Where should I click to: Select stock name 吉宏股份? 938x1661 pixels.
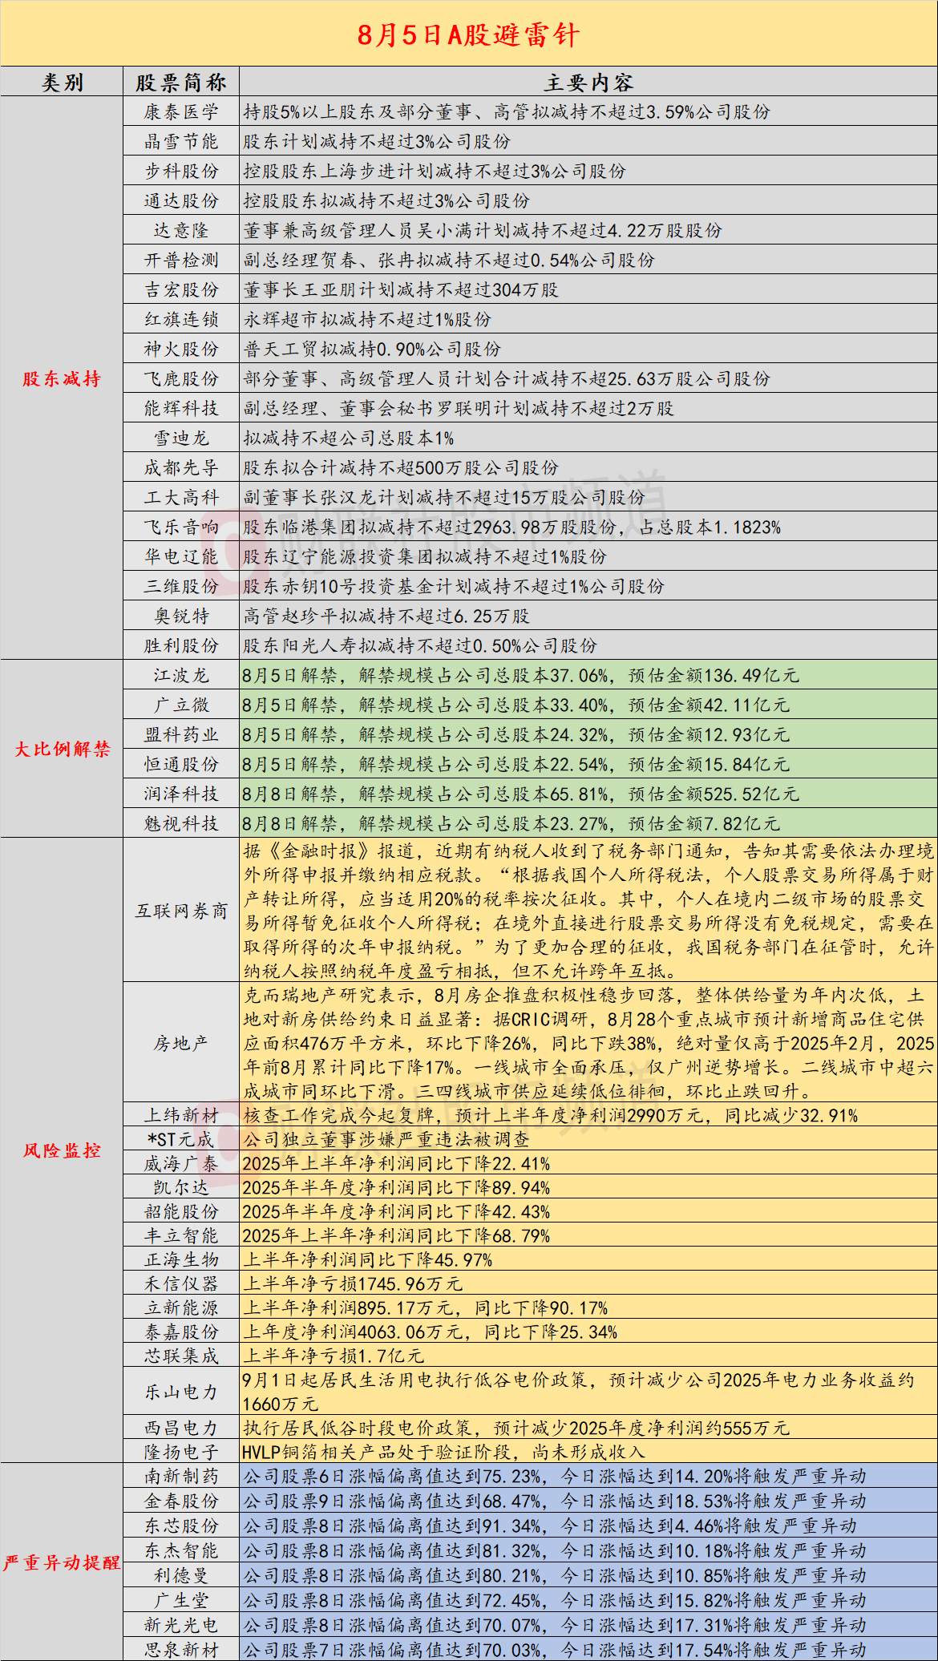tap(181, 289)
